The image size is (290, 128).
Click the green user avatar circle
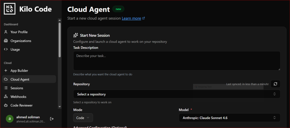click(x=10, y=119)
